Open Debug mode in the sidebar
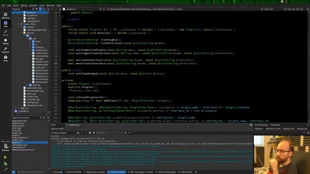The height and width of the screenshot is (174, 310). click(5, 41)
